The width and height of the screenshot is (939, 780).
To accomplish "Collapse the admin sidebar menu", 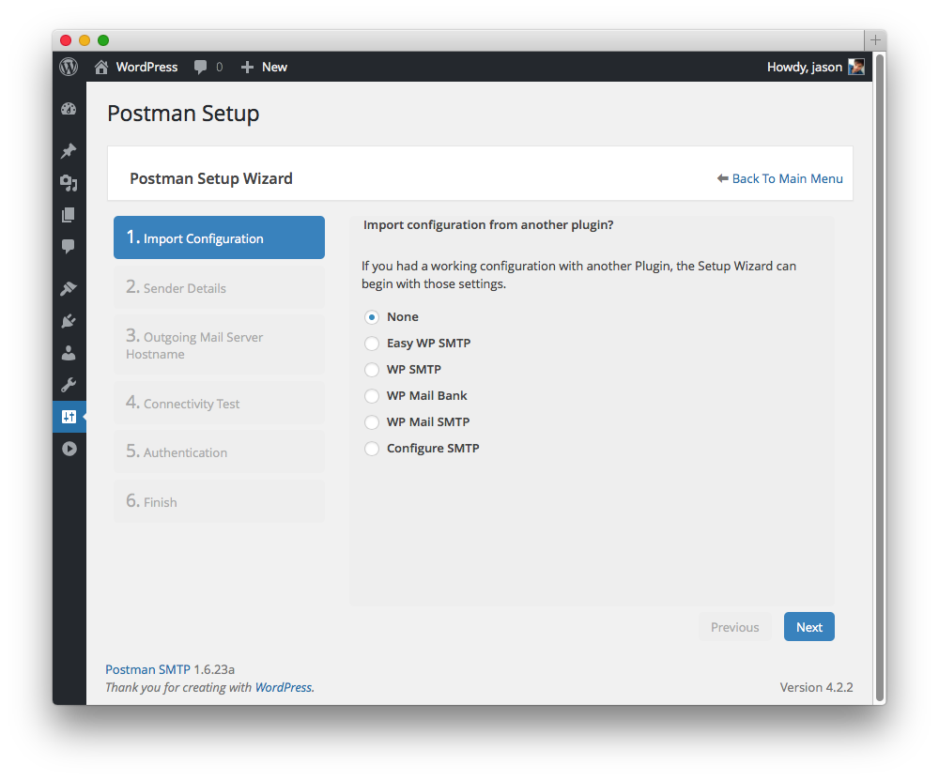I will pyautogui.click(x=69, y=449).
